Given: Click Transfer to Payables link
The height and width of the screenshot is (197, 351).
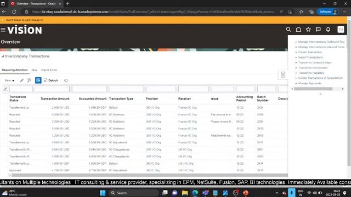Looking at the screenshot, I should pos(311,73).
